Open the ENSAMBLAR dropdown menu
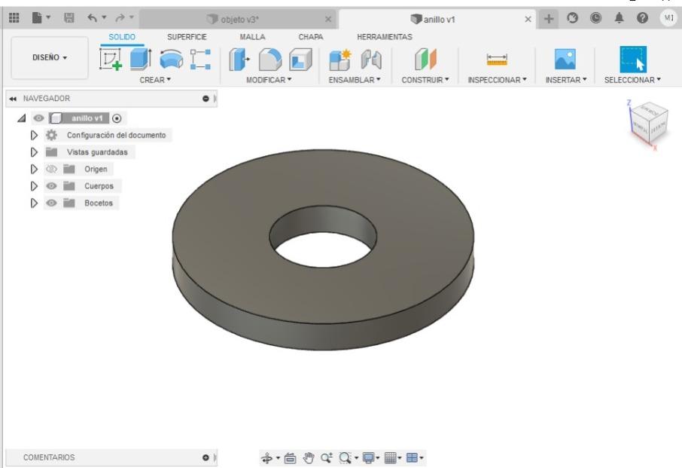The width and height of the screenshot is (682, 468). pos(355,80)
